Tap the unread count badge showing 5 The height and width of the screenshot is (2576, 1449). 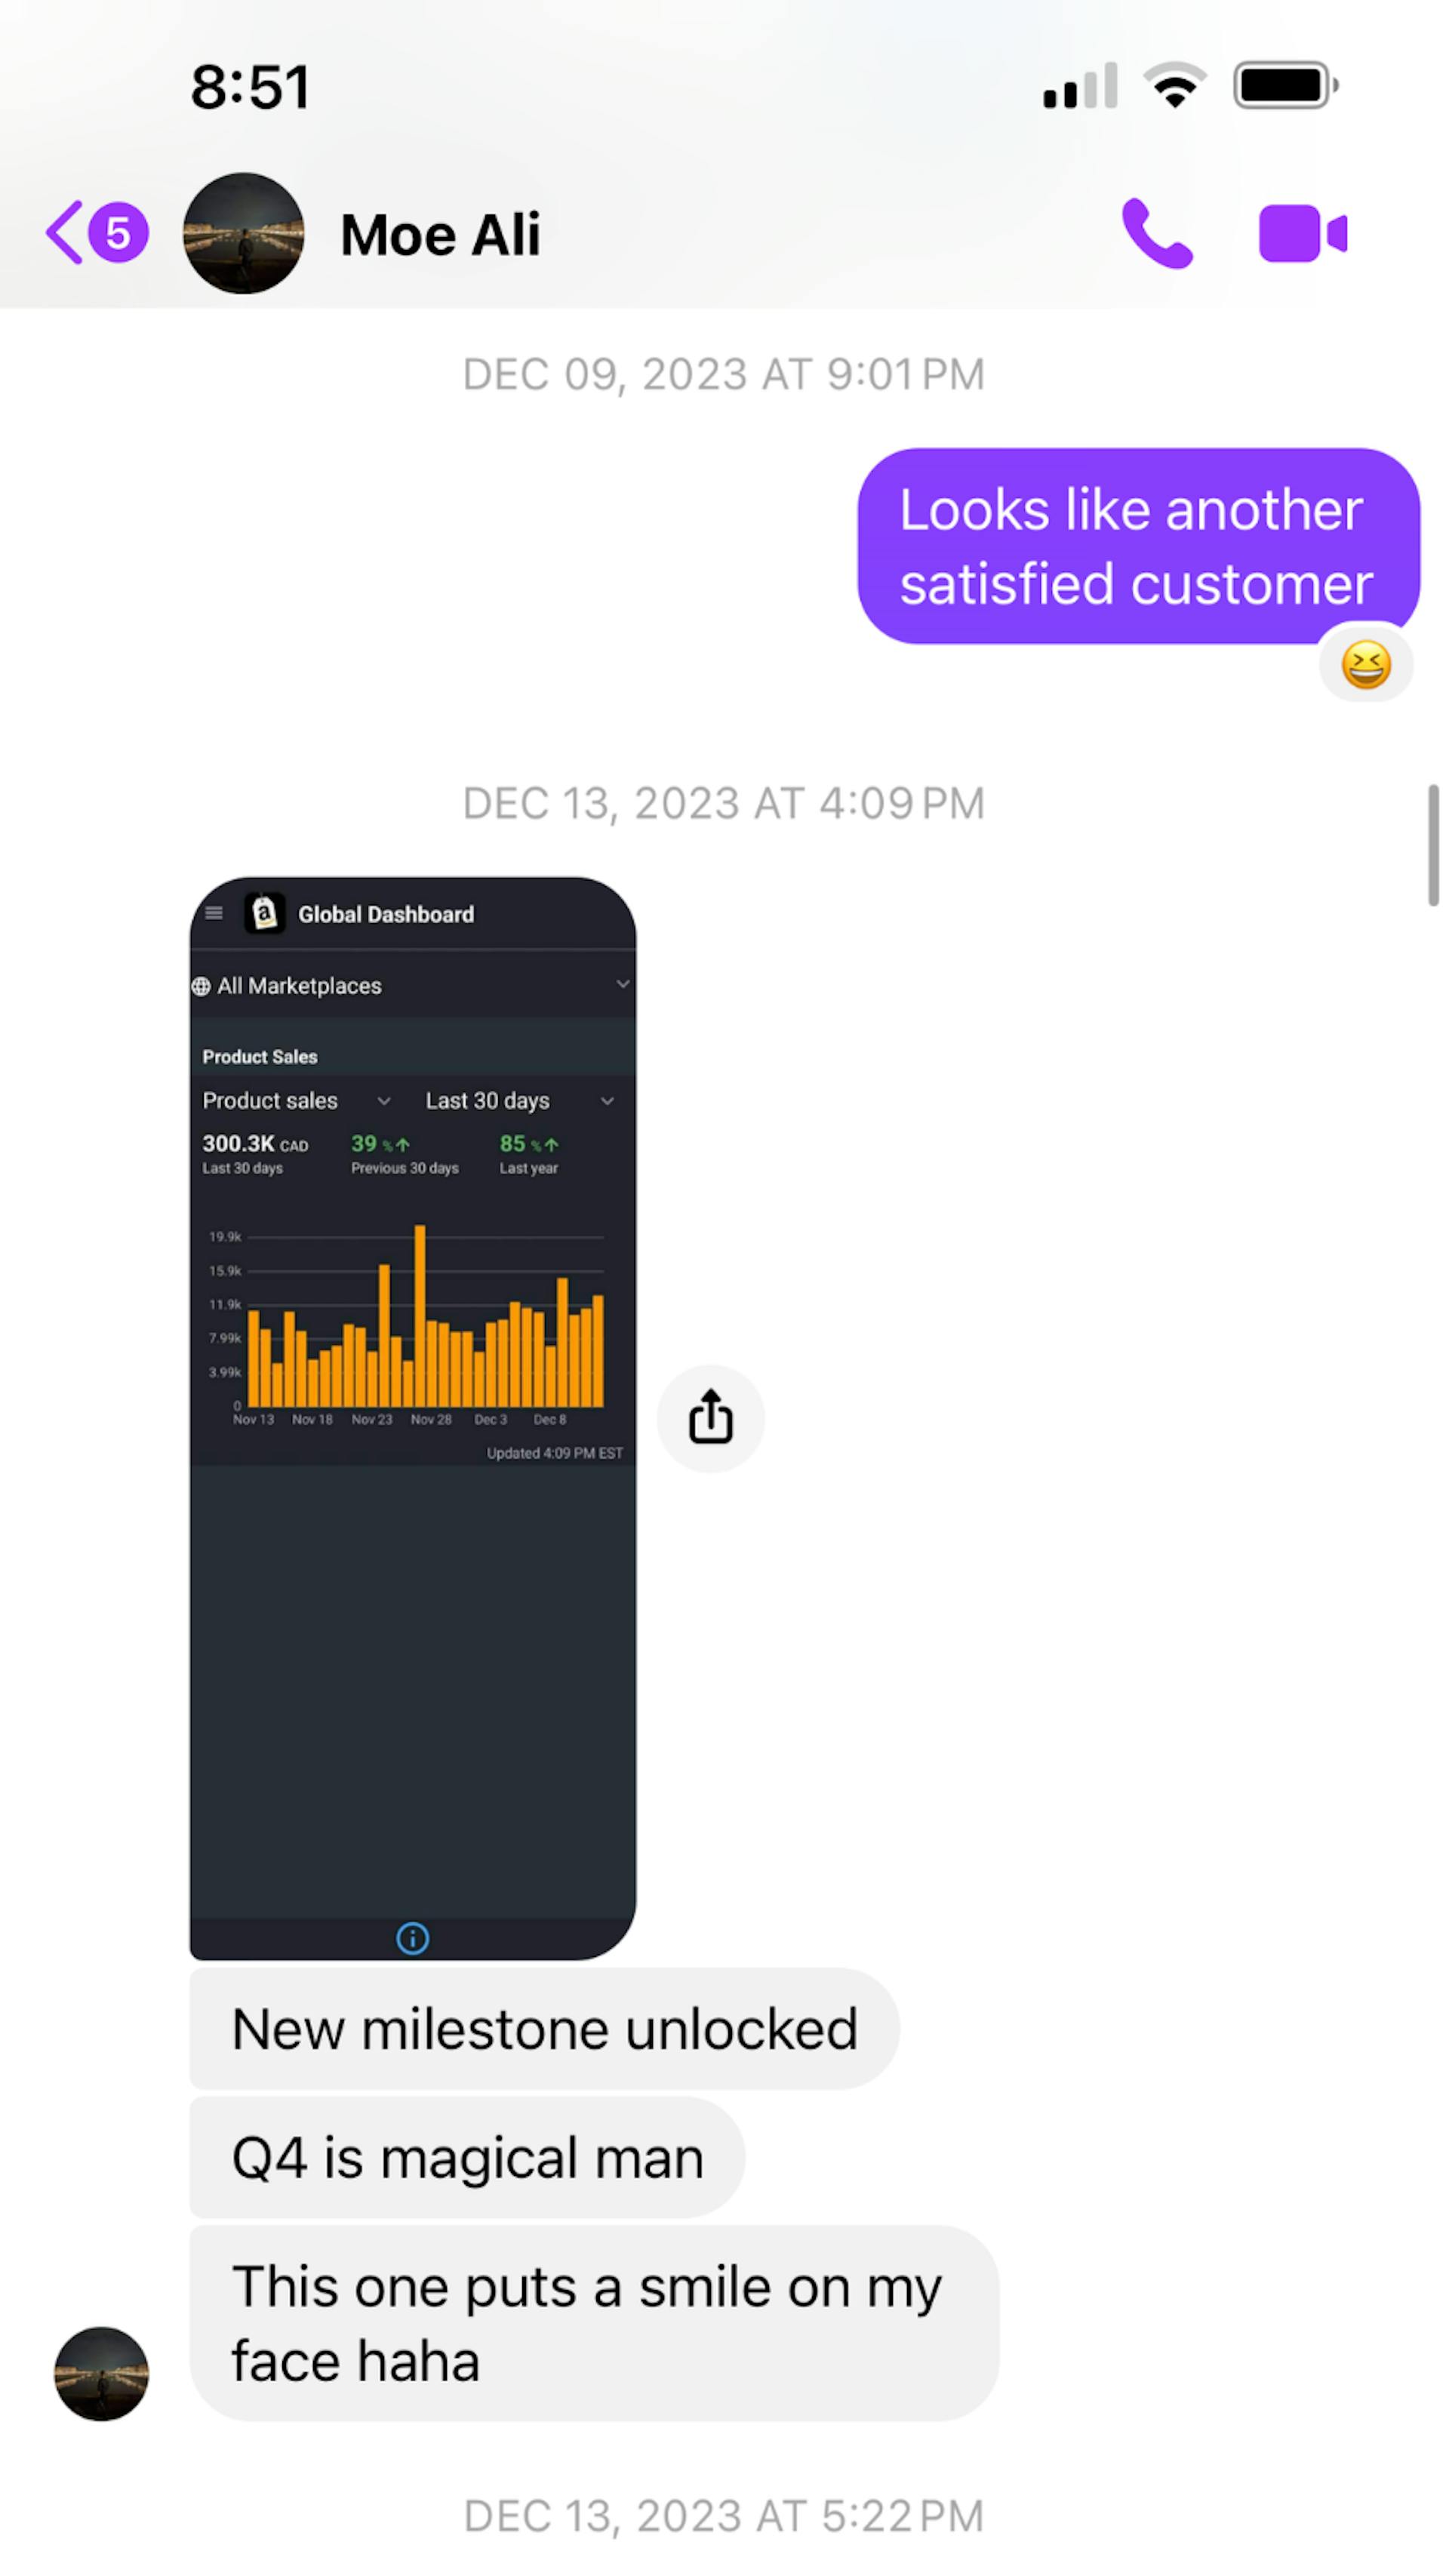click(118, 233)
